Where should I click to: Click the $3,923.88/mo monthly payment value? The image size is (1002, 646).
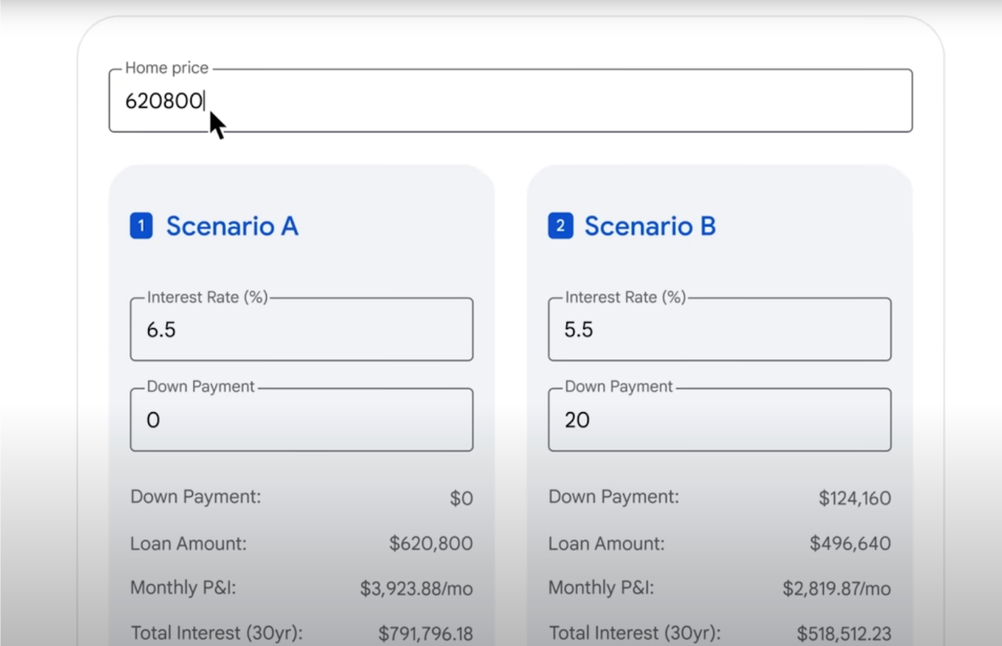(416, 589)
